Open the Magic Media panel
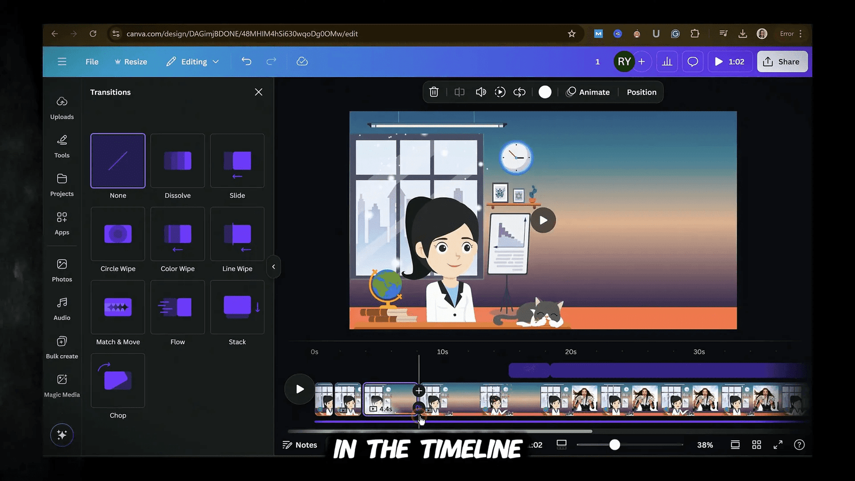Screen dimensions: 855x481 tap(61, 385)
